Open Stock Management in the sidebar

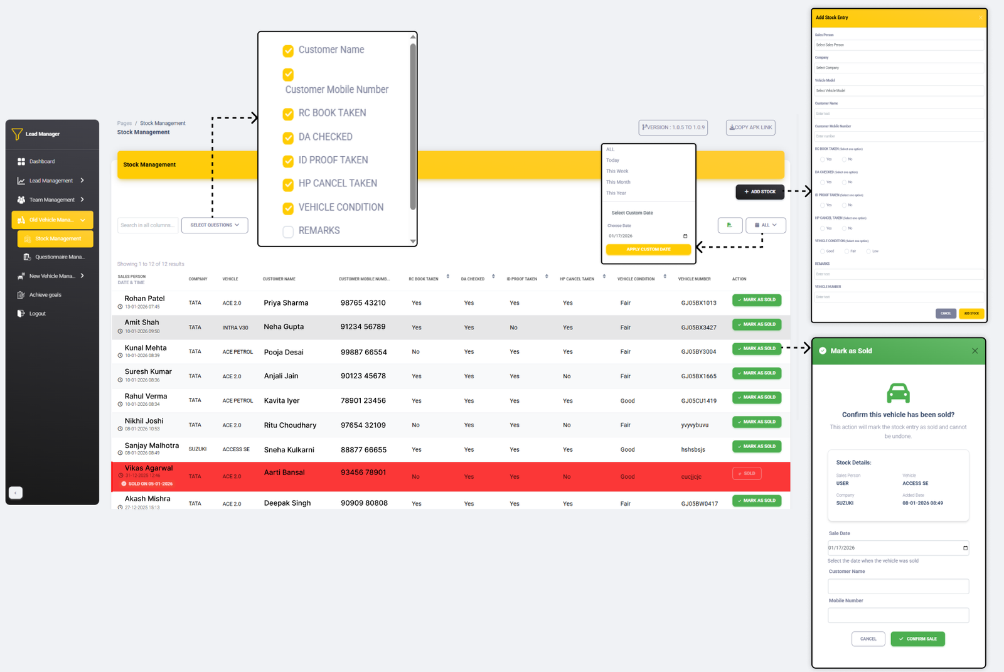point(58,239)
